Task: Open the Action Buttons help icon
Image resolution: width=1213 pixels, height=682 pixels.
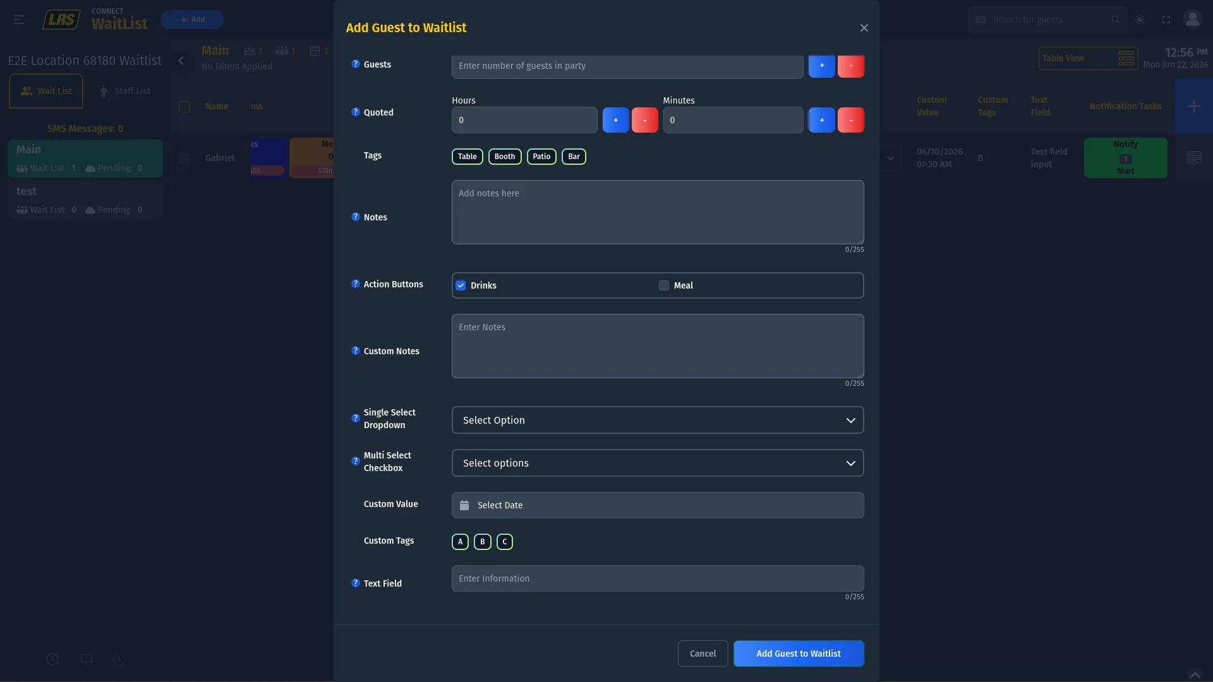Action: (355, 284)
